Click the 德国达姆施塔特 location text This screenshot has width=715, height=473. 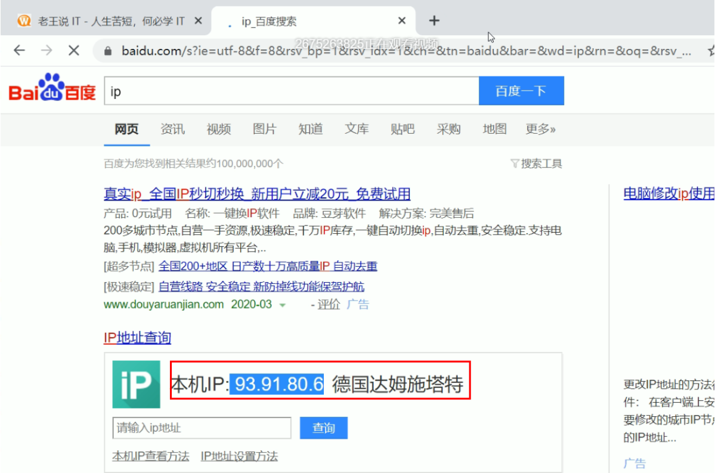pos(398,384)
